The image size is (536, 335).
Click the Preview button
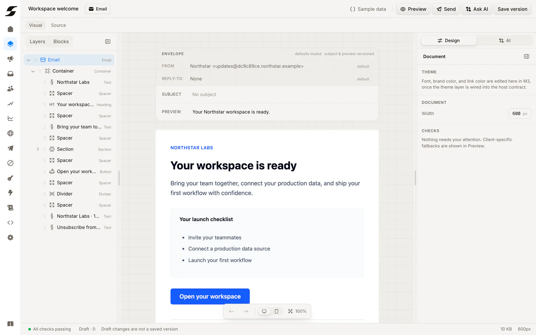point(413,9)
